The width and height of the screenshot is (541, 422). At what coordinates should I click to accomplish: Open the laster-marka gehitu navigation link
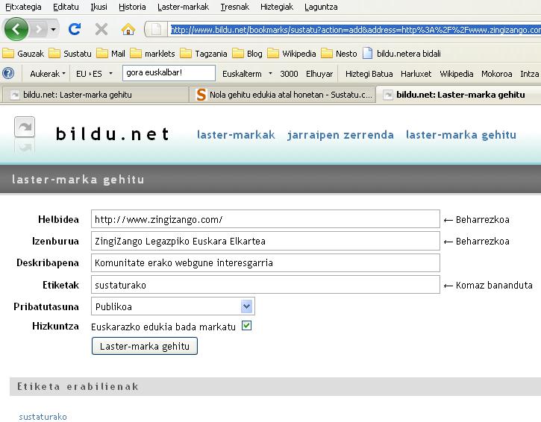tap(461, 135)
